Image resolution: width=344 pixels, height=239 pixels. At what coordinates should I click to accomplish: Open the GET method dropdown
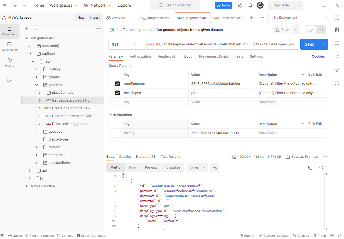coord(125,44)
